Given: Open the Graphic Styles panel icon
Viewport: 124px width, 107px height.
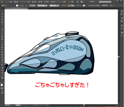Looking at the screenshot, I should click(122, 29).
